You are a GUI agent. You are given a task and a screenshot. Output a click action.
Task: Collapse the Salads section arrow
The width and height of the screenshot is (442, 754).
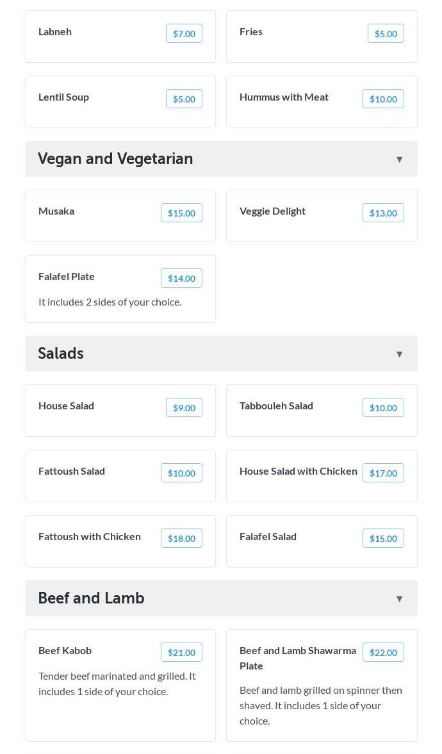click(399, 354)
